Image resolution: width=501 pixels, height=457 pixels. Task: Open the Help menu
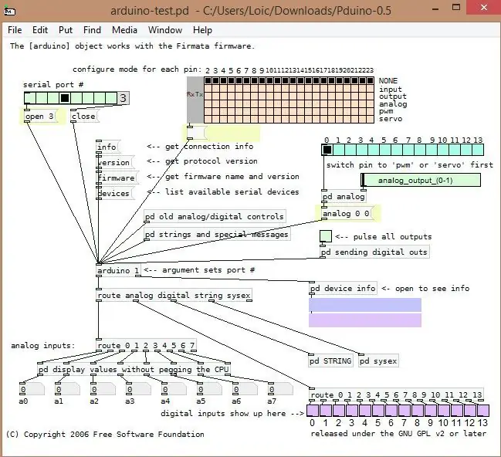coord(202,30)
